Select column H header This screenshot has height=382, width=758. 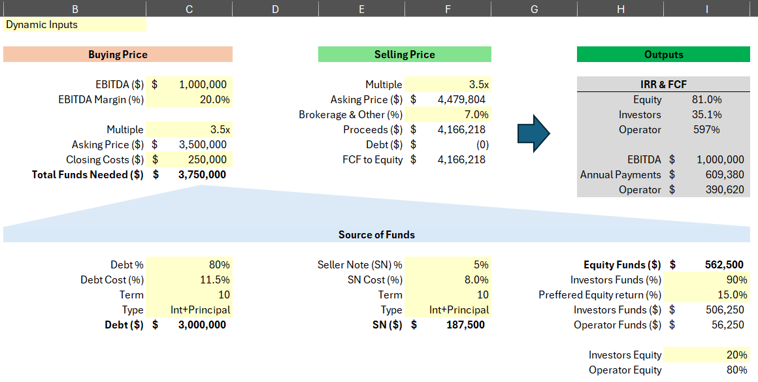(x=620, y=8)
